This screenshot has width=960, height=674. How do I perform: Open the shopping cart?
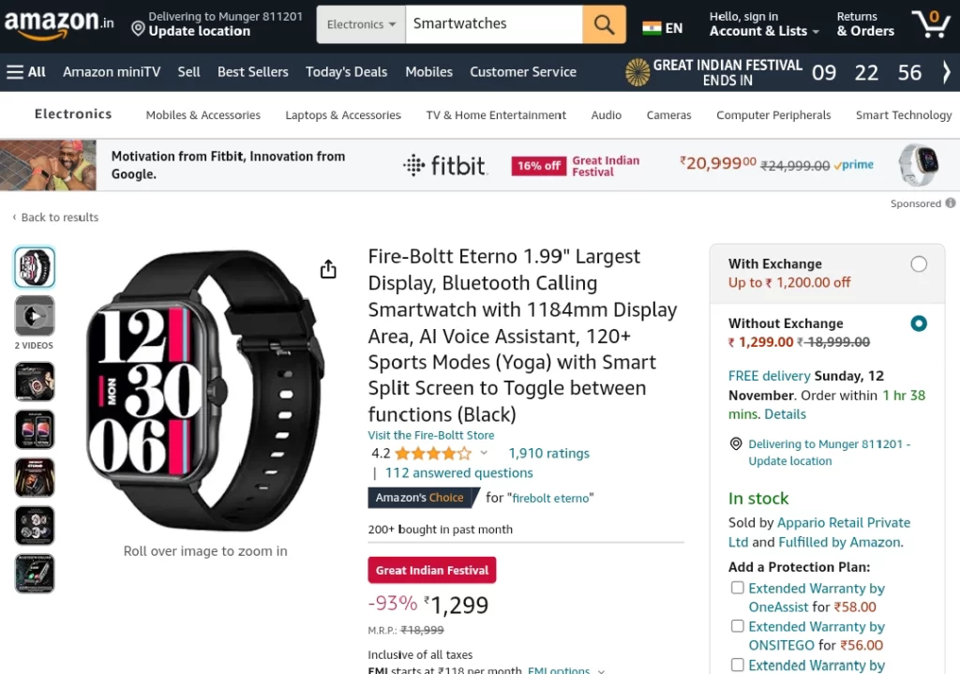pos(930,23)
